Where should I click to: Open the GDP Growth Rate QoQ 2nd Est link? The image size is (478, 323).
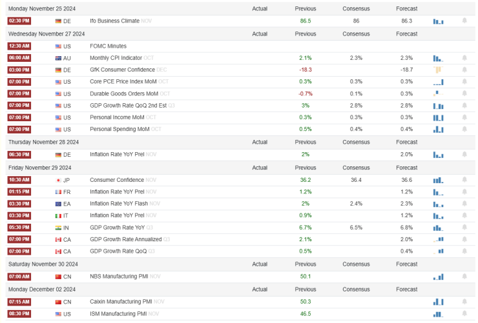128,106
